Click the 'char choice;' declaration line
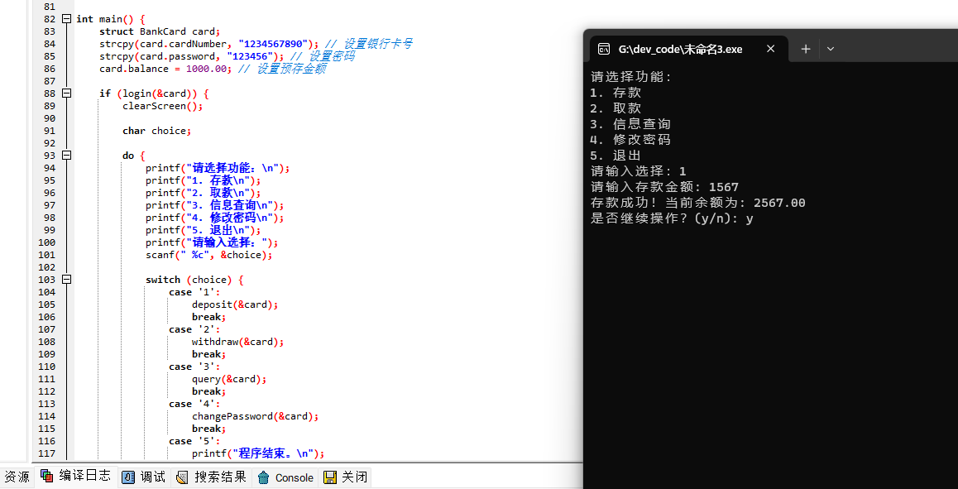 point(156,131)
